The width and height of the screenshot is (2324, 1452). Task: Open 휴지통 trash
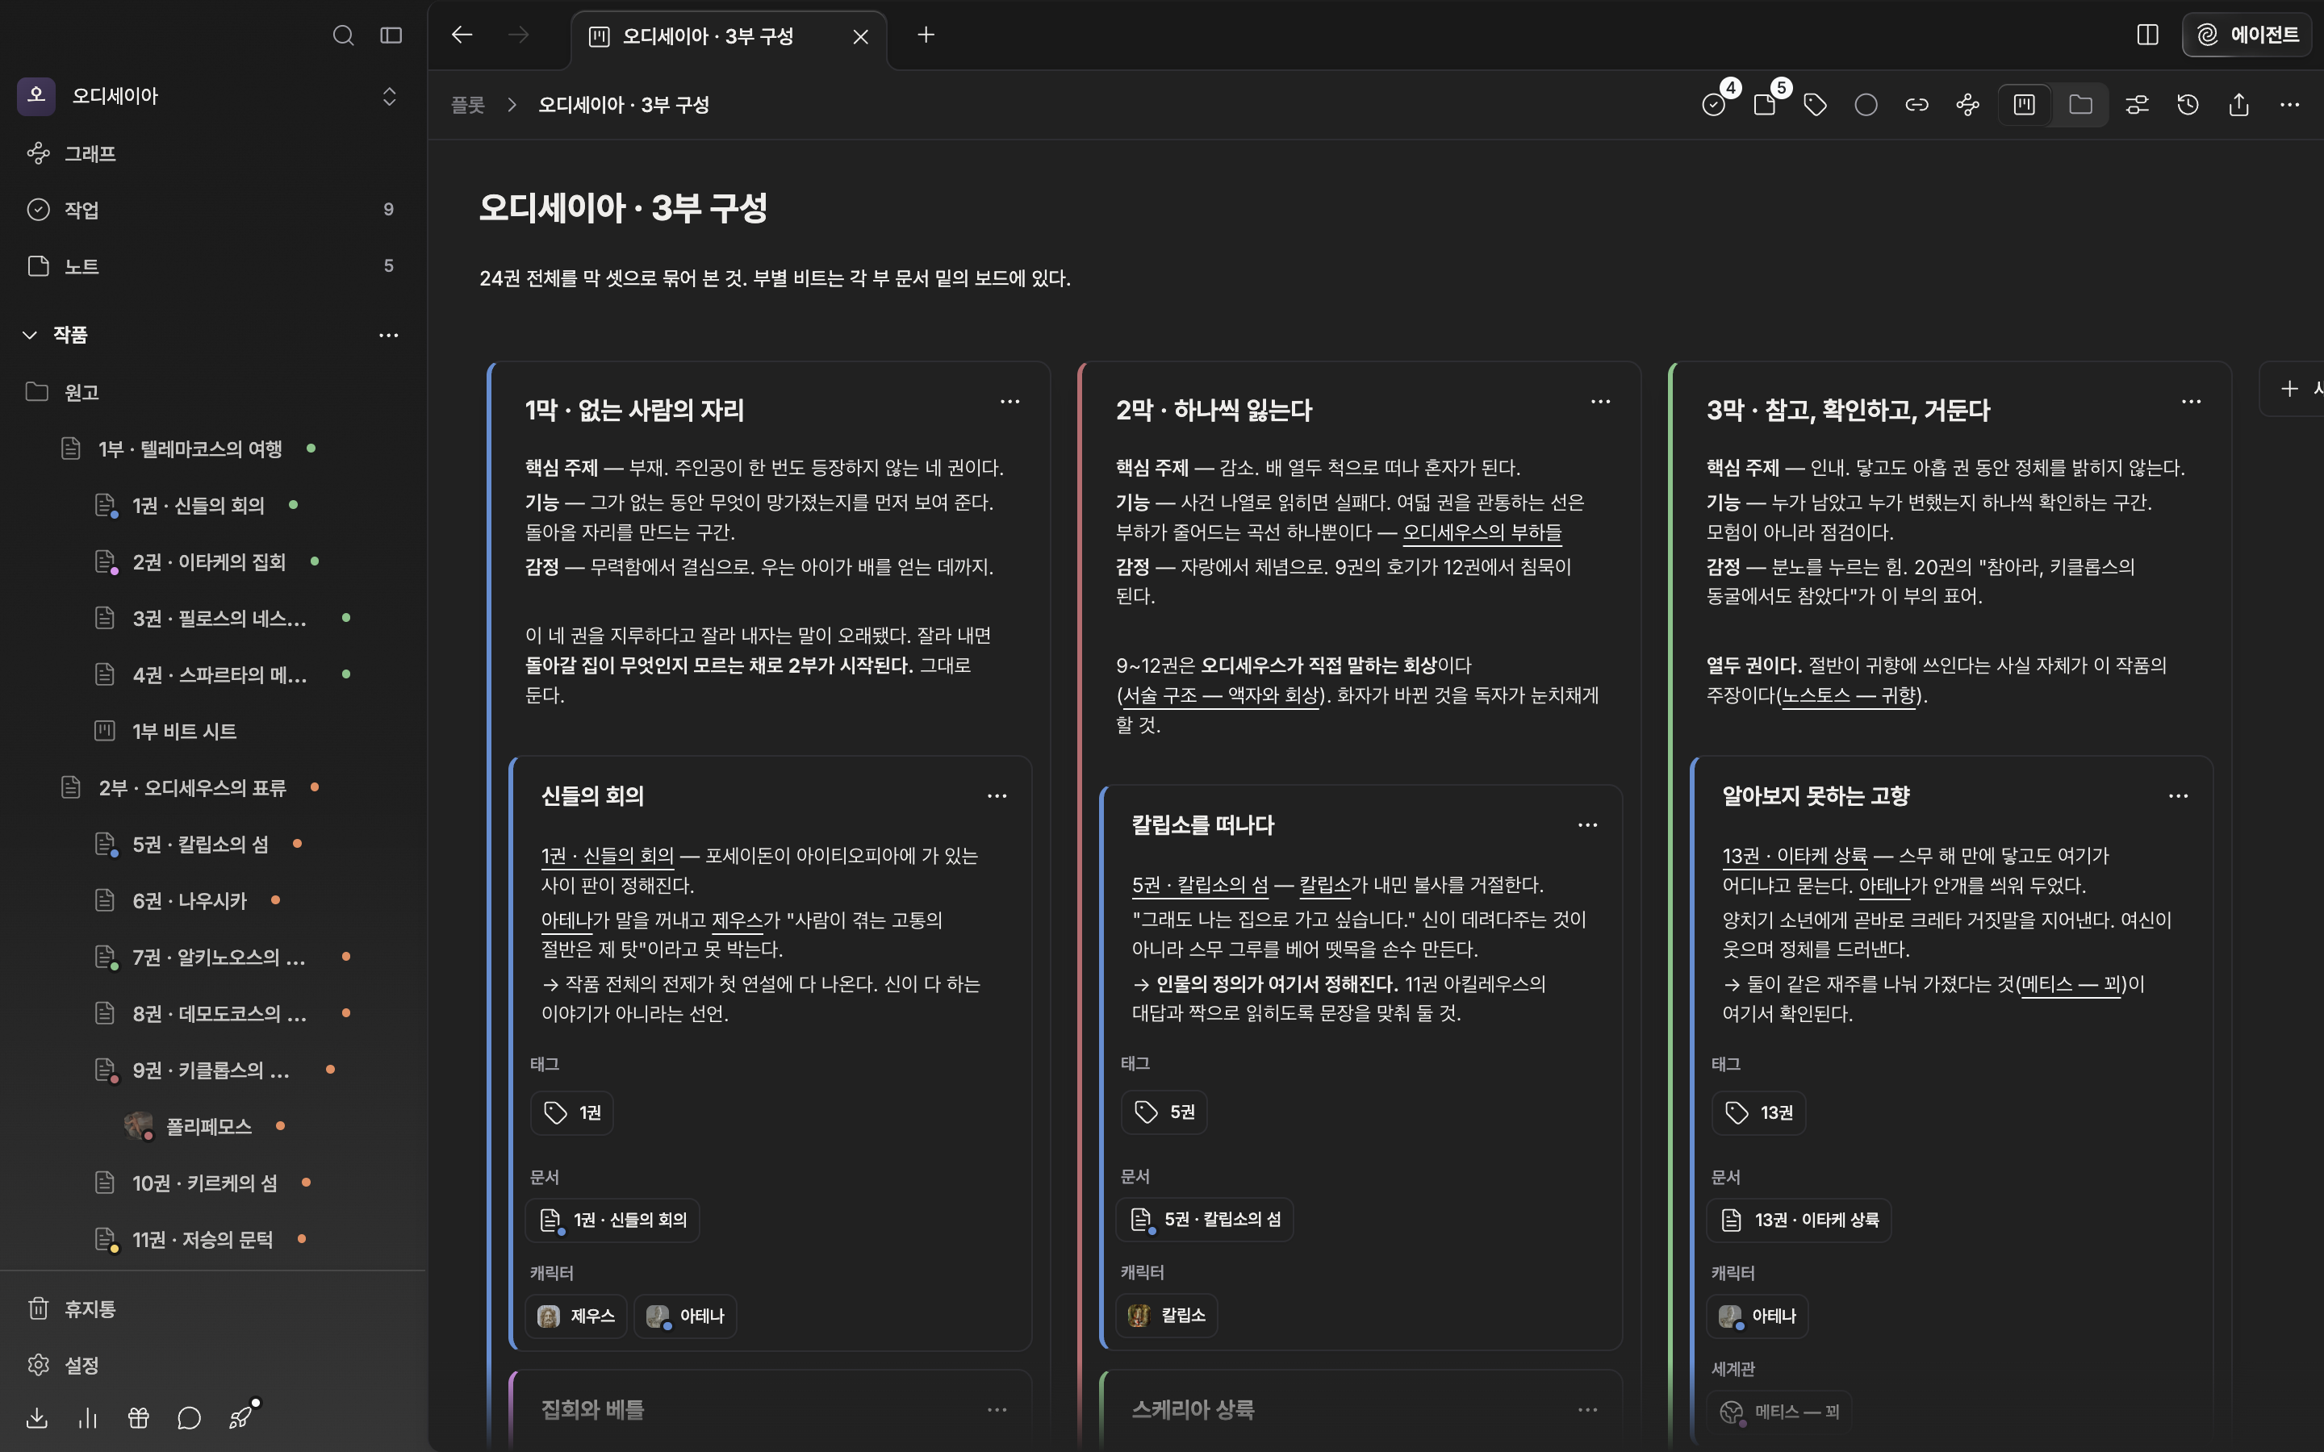pos(212,1308)
